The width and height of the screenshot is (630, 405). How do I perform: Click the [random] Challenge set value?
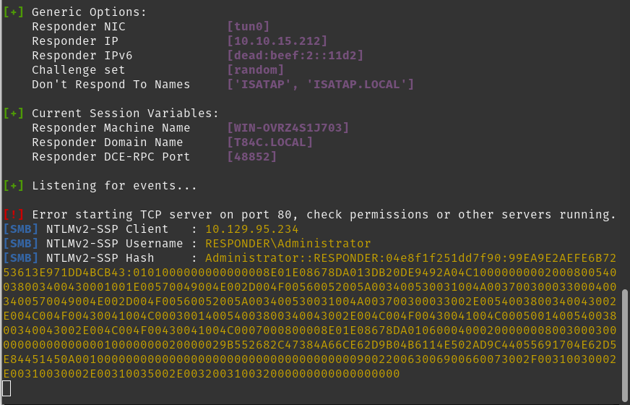255,70
